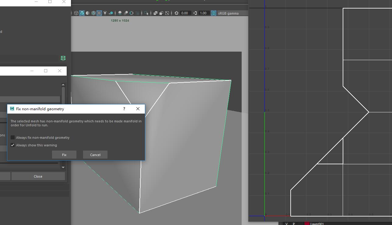392x225 pixels.
Task: Click the red color swatch of Layer001
Action: coord(307,224)
